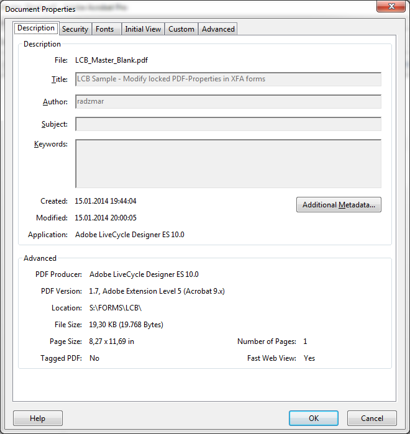Click the Cancel button
The height and width of the screenshot is (434, 410).
click(x=372, y=418)
